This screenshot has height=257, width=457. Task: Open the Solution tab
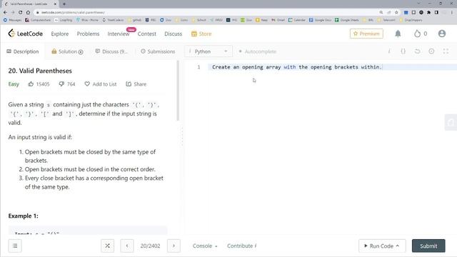click(x=67, y=51)
